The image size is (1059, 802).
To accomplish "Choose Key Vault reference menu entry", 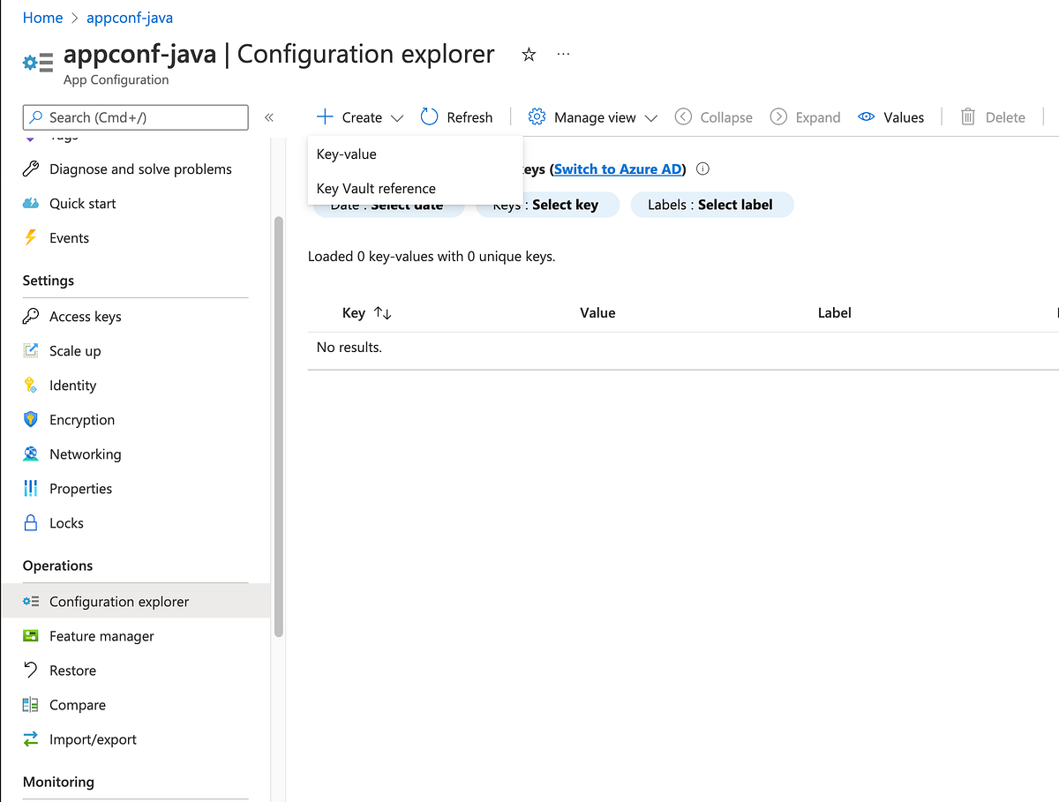I will pyautogui.click(x=376, y=189).
